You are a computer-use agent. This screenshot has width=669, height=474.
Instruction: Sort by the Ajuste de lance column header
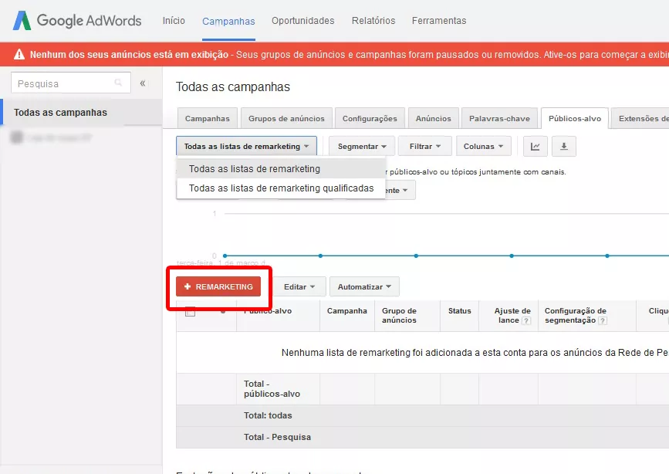(x=509, y=316)
